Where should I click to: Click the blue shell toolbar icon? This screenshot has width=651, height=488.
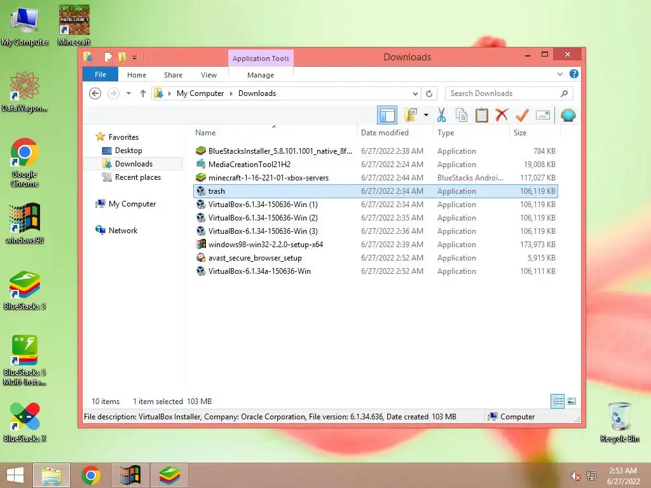568,115
